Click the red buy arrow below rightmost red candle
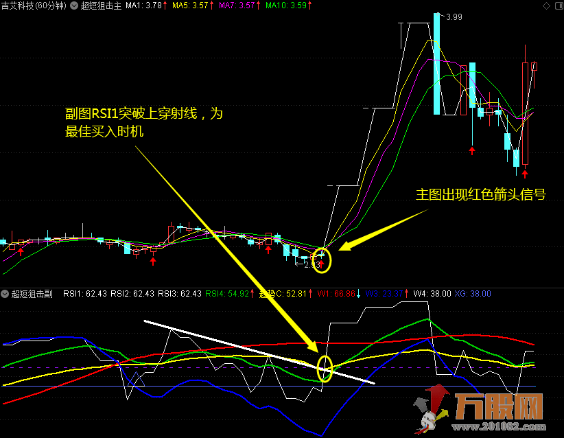564x438 pixels. point(525,174)
